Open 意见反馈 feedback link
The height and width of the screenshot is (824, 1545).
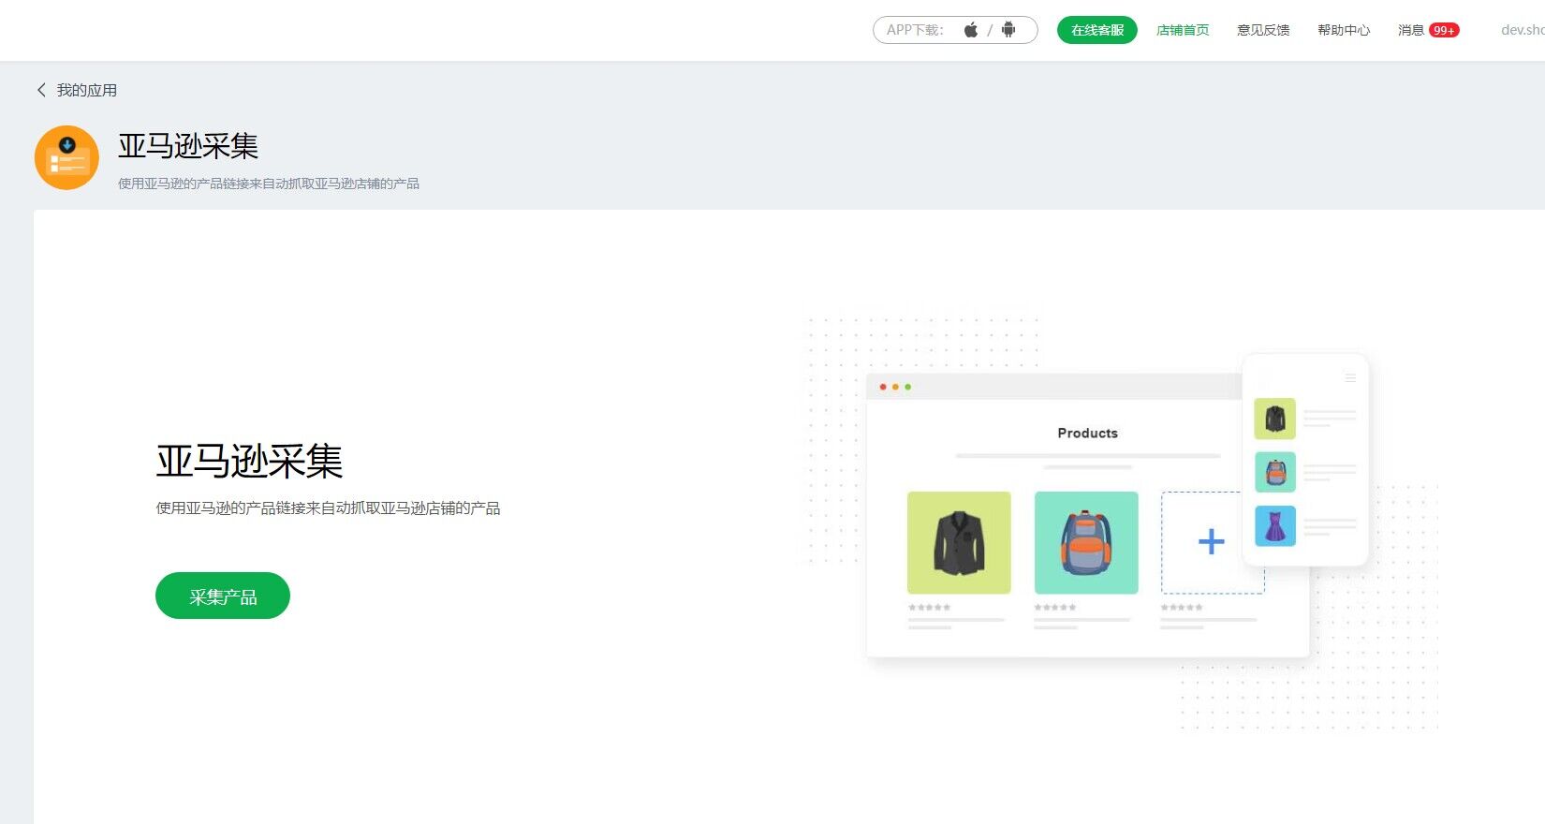(1263, 30)
